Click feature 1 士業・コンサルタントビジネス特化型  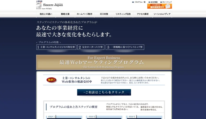click(56, 47)
